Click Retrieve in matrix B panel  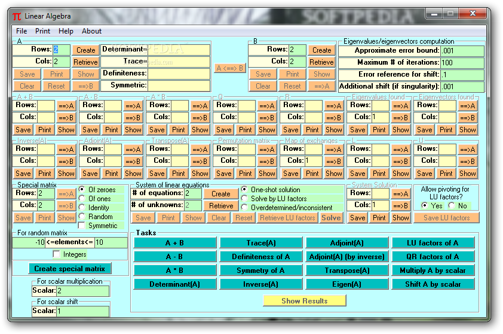click(x=322, y=62)
